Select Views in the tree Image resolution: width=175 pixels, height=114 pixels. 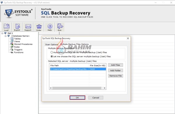(17, 41)
